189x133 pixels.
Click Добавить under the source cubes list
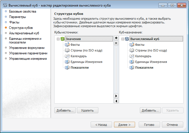click(x=65, y=110)
